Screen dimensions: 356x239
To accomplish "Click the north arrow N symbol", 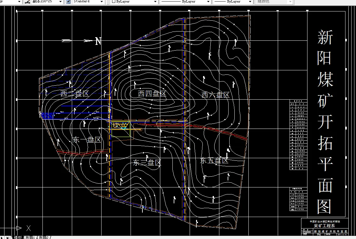I will [98, 41].
